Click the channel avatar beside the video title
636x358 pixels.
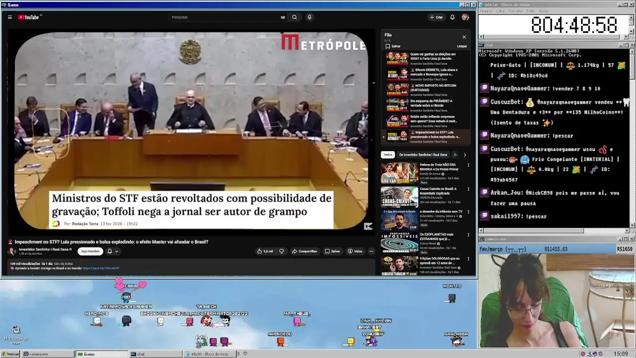[12, 251]
